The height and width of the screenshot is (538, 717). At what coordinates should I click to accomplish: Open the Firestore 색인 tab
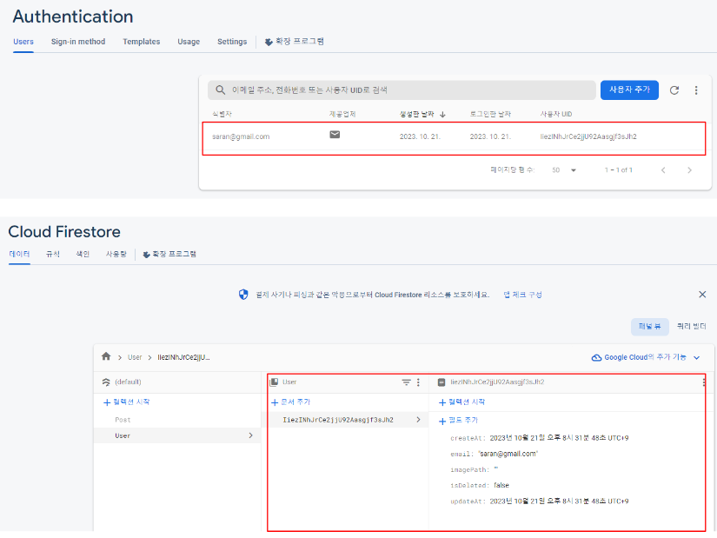(83, 254)
